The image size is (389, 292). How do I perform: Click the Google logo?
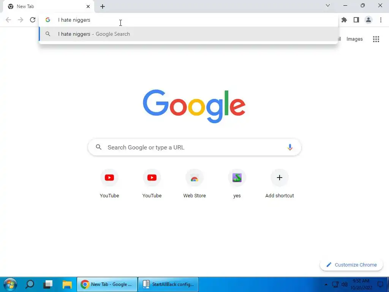194,106
